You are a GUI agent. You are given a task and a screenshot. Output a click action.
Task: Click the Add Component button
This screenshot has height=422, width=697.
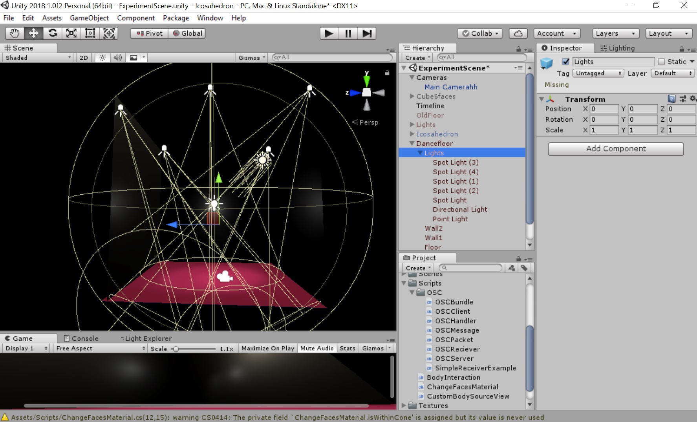pyautogui.click(x=616, y=149)
